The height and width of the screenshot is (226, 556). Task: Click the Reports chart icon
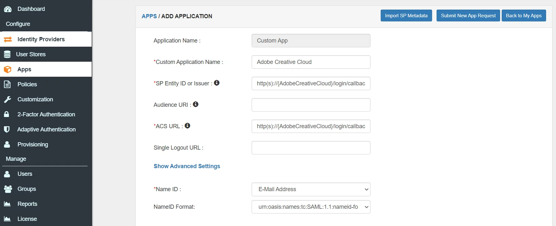click(x=7, y=204)
